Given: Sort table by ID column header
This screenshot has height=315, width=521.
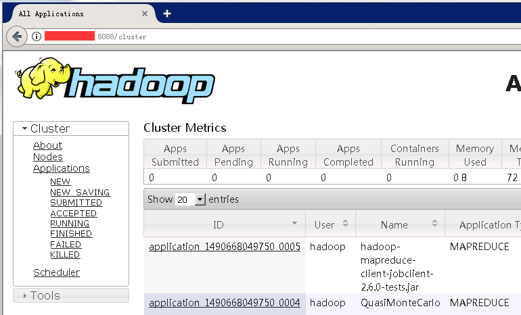Looking at the screenshot, I should pos(225,224).
